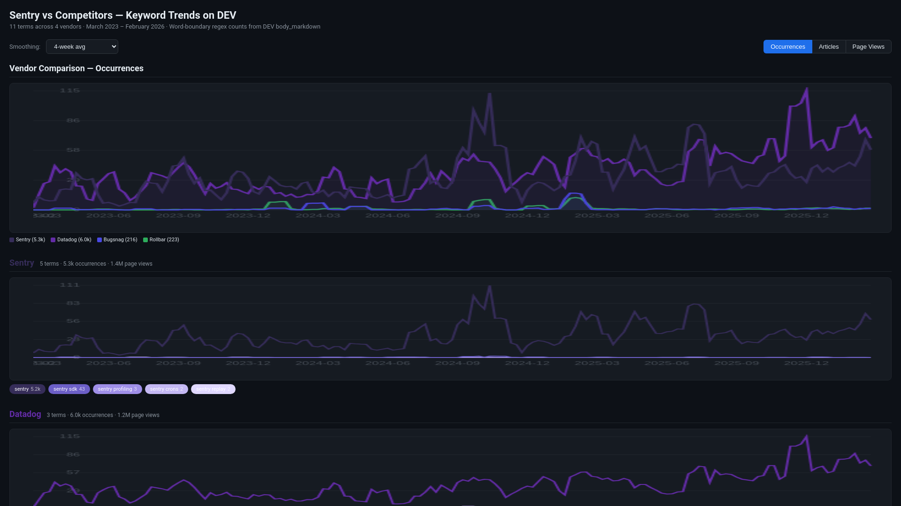Click the Sentry section heading
Screen dimensions: 901x506
click(22, 263)
